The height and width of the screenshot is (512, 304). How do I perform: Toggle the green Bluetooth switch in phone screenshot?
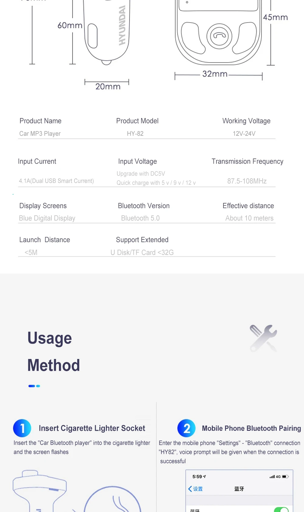(x=281, y=510)
